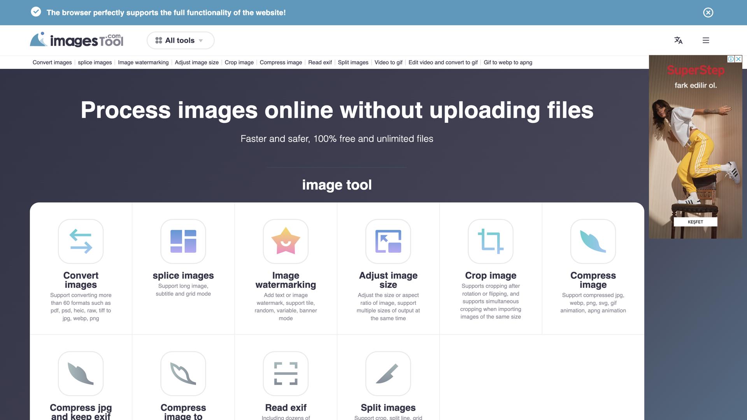Open the splice images grid icon
Screen dimensions: 747x420
[x=183, y=241]
